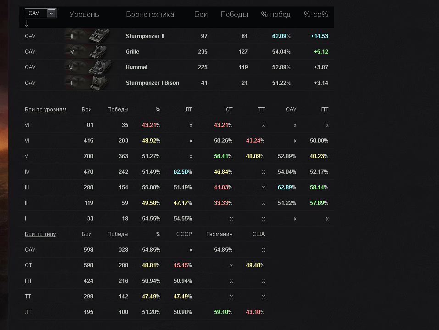The image size is (439, 330).
Task: Click +14.53 value in Sturmpanzer II row
Action: (319, 36)
